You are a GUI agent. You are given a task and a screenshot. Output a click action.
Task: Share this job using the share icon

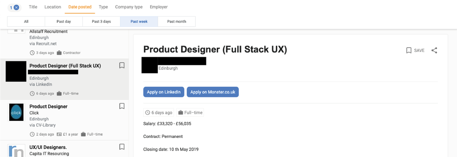(434, 50)
